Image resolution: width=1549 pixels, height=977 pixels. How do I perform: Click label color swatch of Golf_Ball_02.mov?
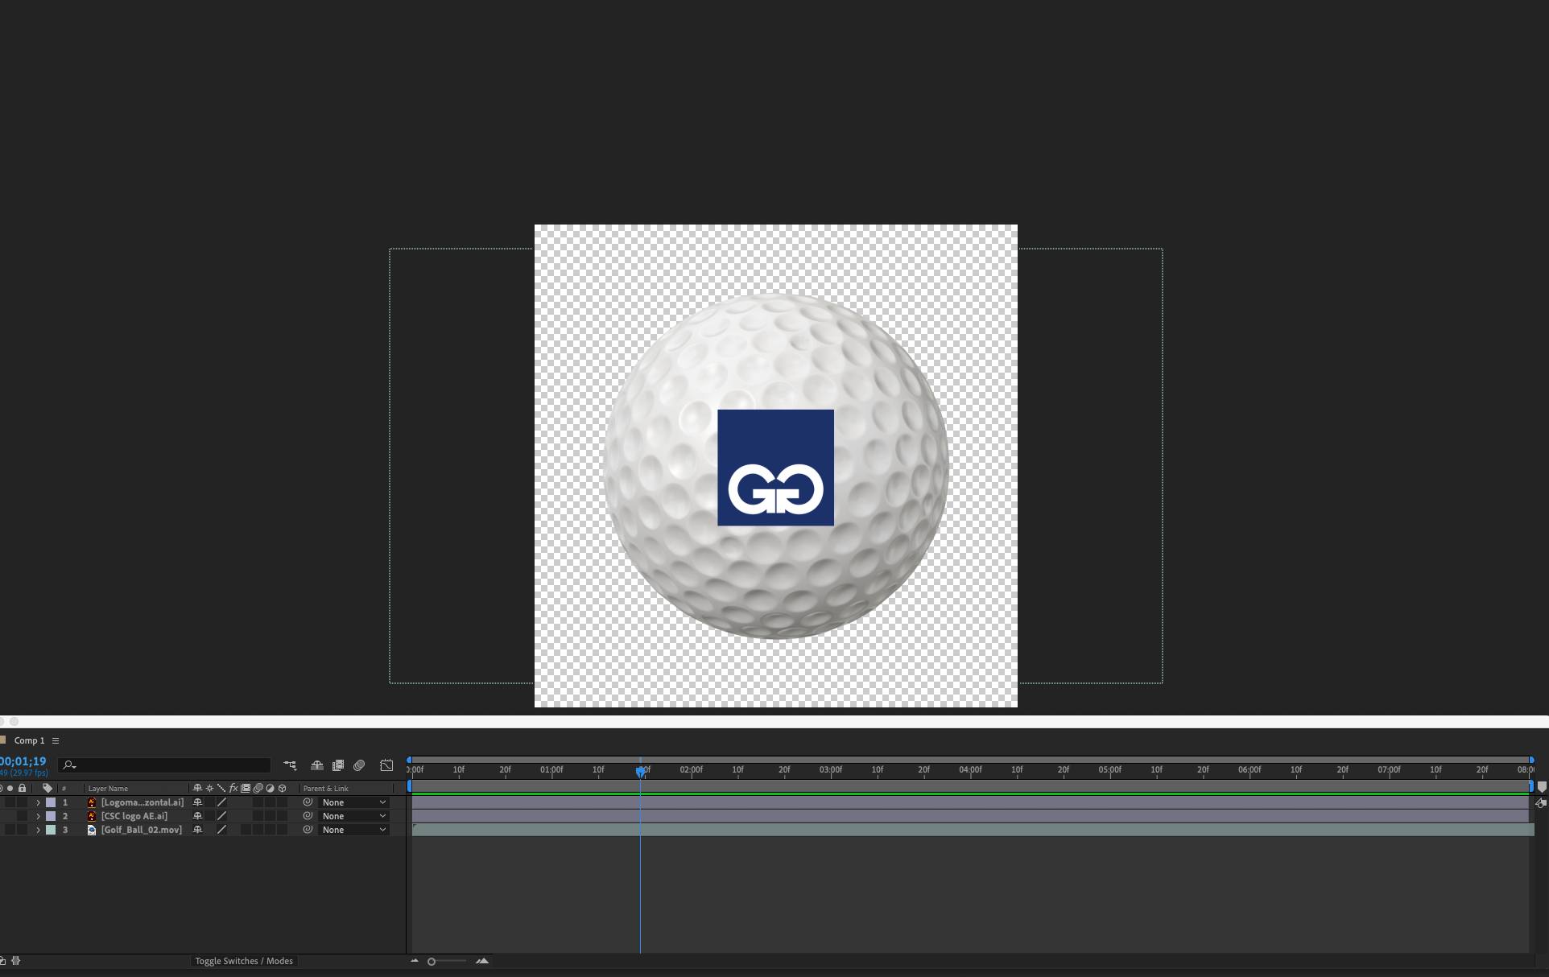pyautogui.click(x=51, y=830)
